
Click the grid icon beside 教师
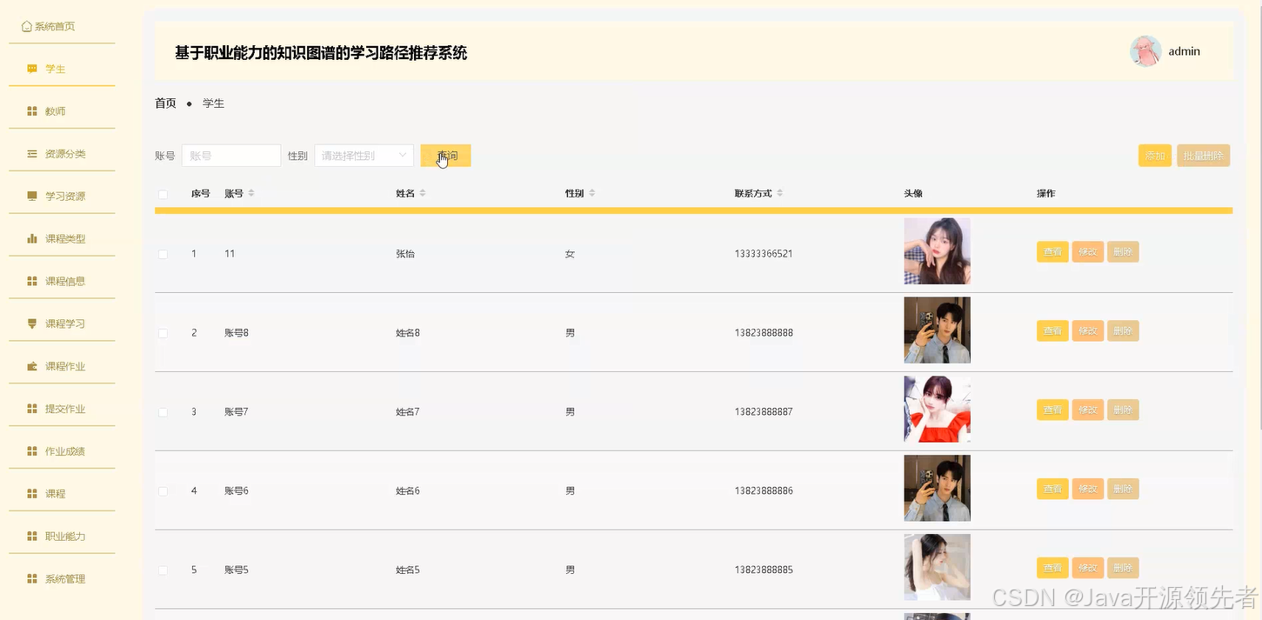32,111
